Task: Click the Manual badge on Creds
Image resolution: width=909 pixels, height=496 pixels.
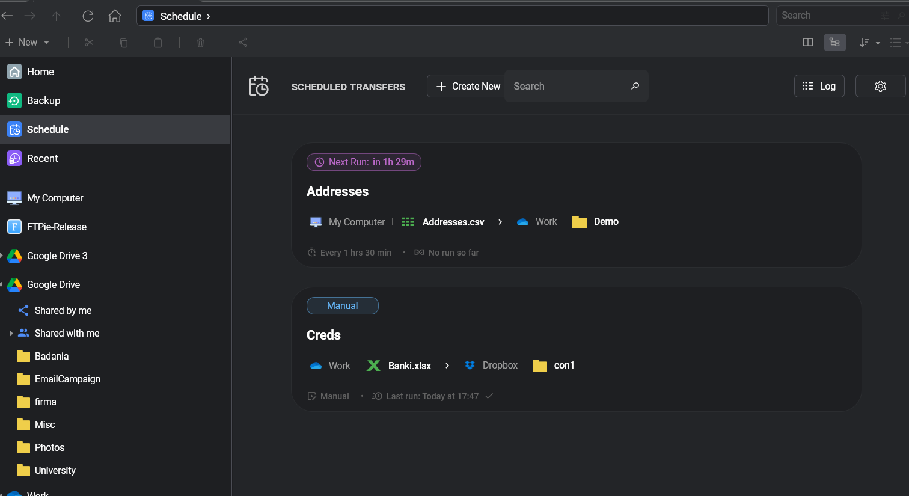Action: [x=343, y=305]
